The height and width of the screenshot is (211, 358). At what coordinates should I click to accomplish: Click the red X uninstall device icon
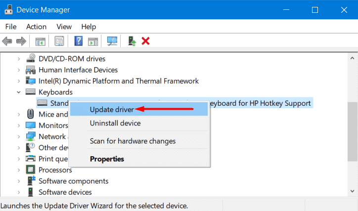[145, 42]
